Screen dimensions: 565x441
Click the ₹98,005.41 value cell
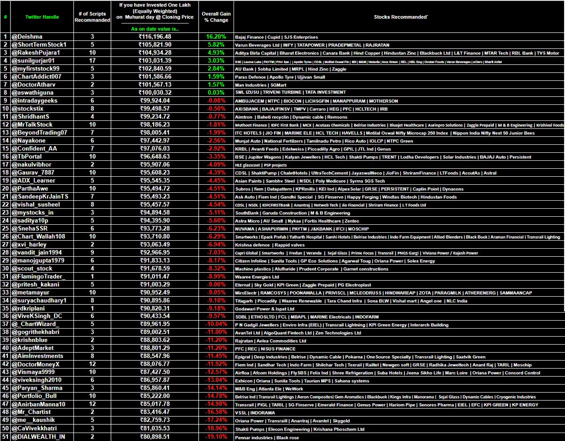tap(154, 132)
